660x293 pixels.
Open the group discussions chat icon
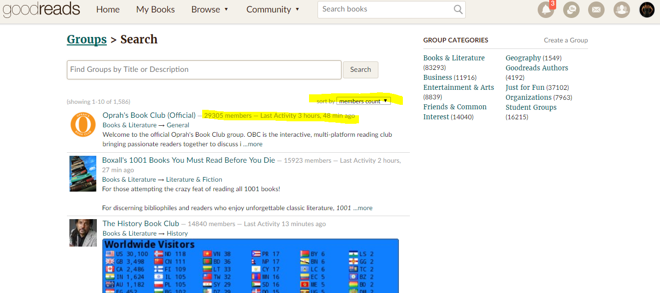tap(571, 9)
